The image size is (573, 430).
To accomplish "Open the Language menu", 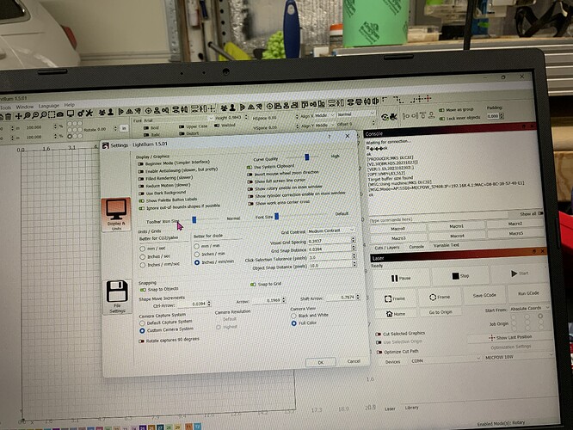I will [x=48, y=106].
